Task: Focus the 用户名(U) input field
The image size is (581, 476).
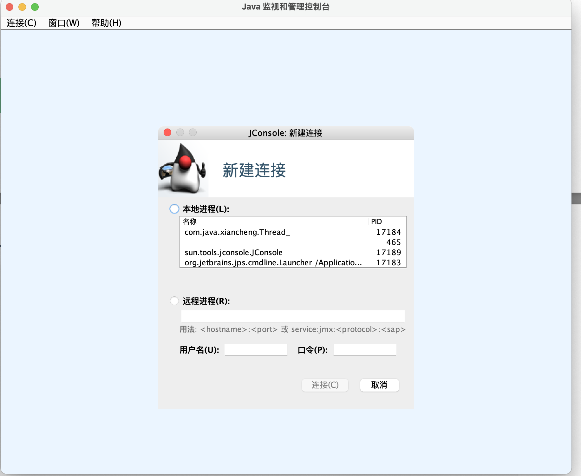Action: [256, 350]
